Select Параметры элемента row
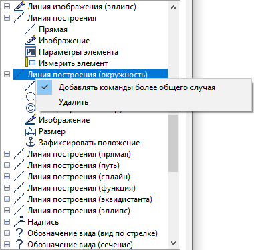The height and width of the screenshot is (250, 254). [78, 52]
